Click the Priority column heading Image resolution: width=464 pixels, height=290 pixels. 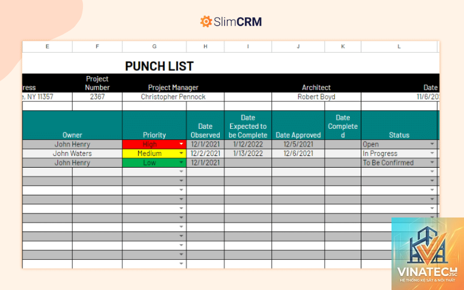154,125
